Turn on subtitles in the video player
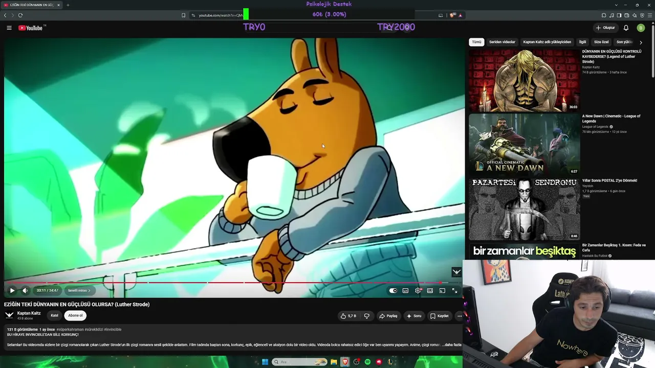This screenshot has height=368, width=655. point(405,290)
